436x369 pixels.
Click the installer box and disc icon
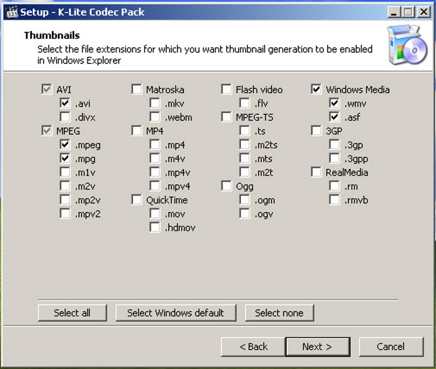coord(407,46)
